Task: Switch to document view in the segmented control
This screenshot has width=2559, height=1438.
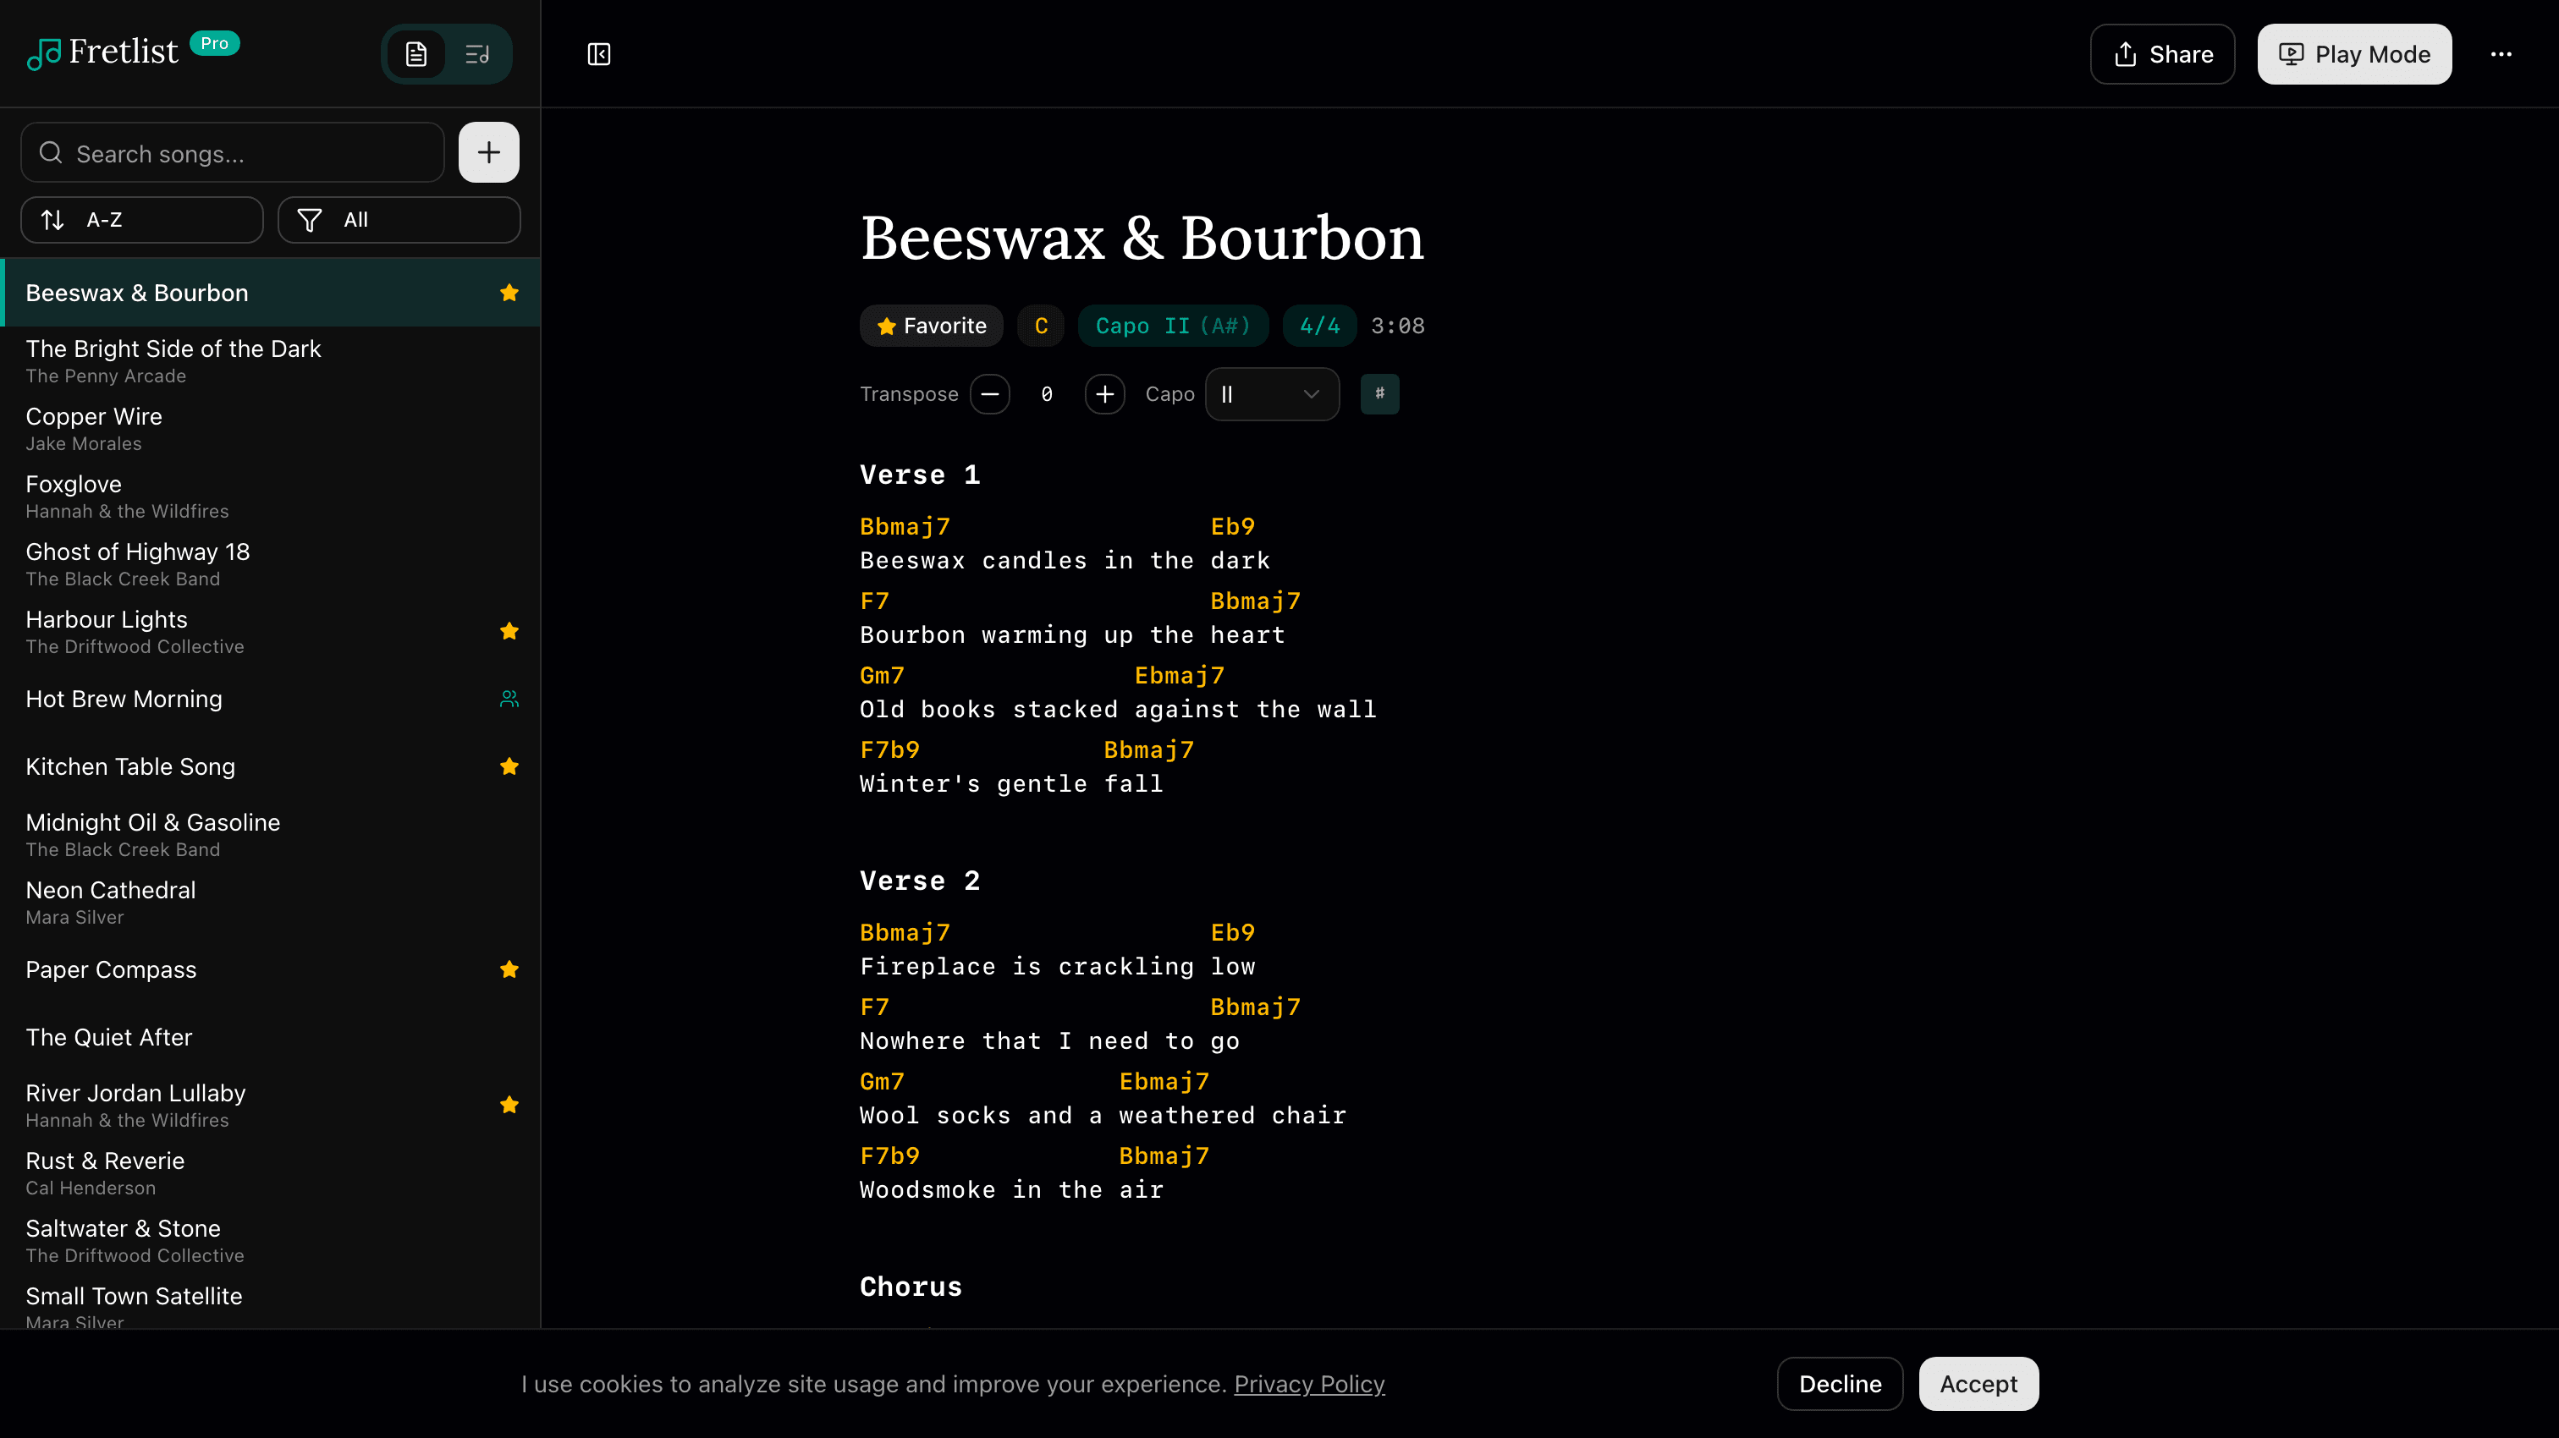Action: click(x=415, y=53)
